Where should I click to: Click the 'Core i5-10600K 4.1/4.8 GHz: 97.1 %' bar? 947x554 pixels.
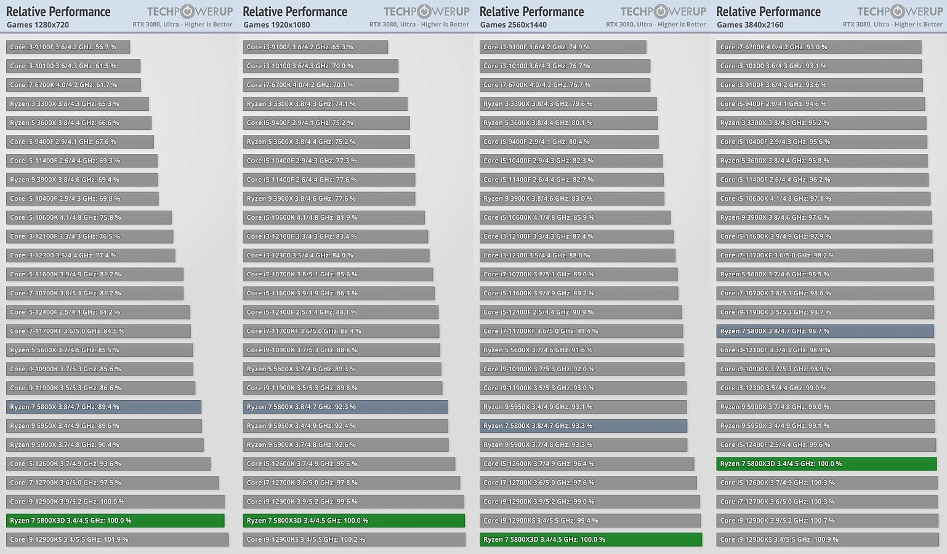click(x=823, y=198)
